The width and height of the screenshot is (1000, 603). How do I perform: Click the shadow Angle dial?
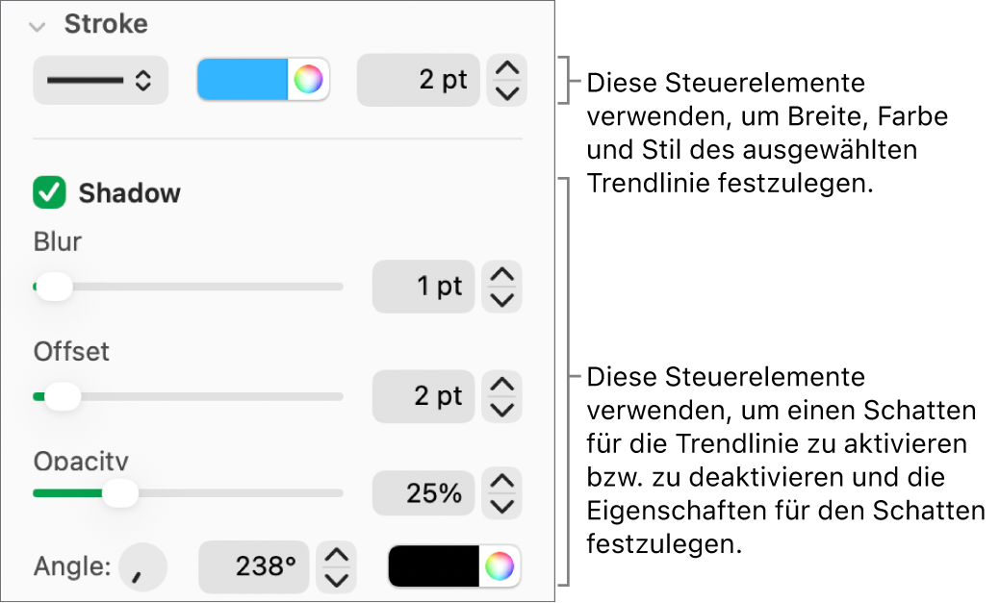(x=142, y=567)
